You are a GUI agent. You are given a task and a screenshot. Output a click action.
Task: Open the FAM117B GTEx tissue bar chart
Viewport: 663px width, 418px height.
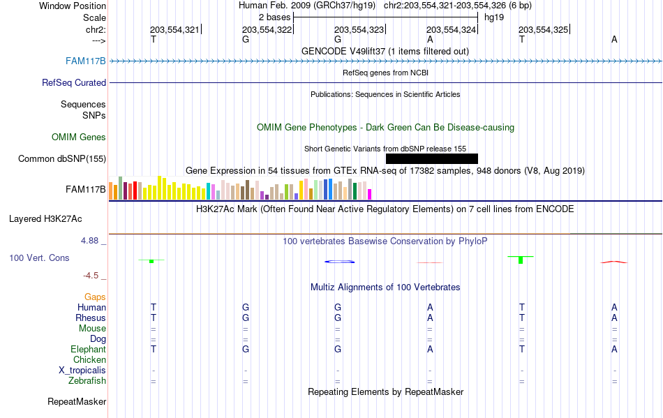coord(240,188)
